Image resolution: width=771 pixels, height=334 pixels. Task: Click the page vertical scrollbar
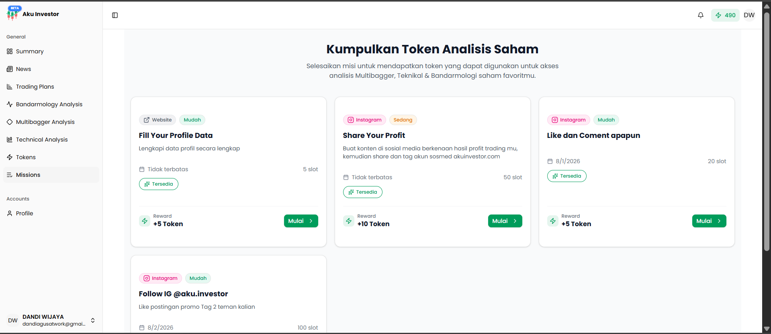[767, 132]
